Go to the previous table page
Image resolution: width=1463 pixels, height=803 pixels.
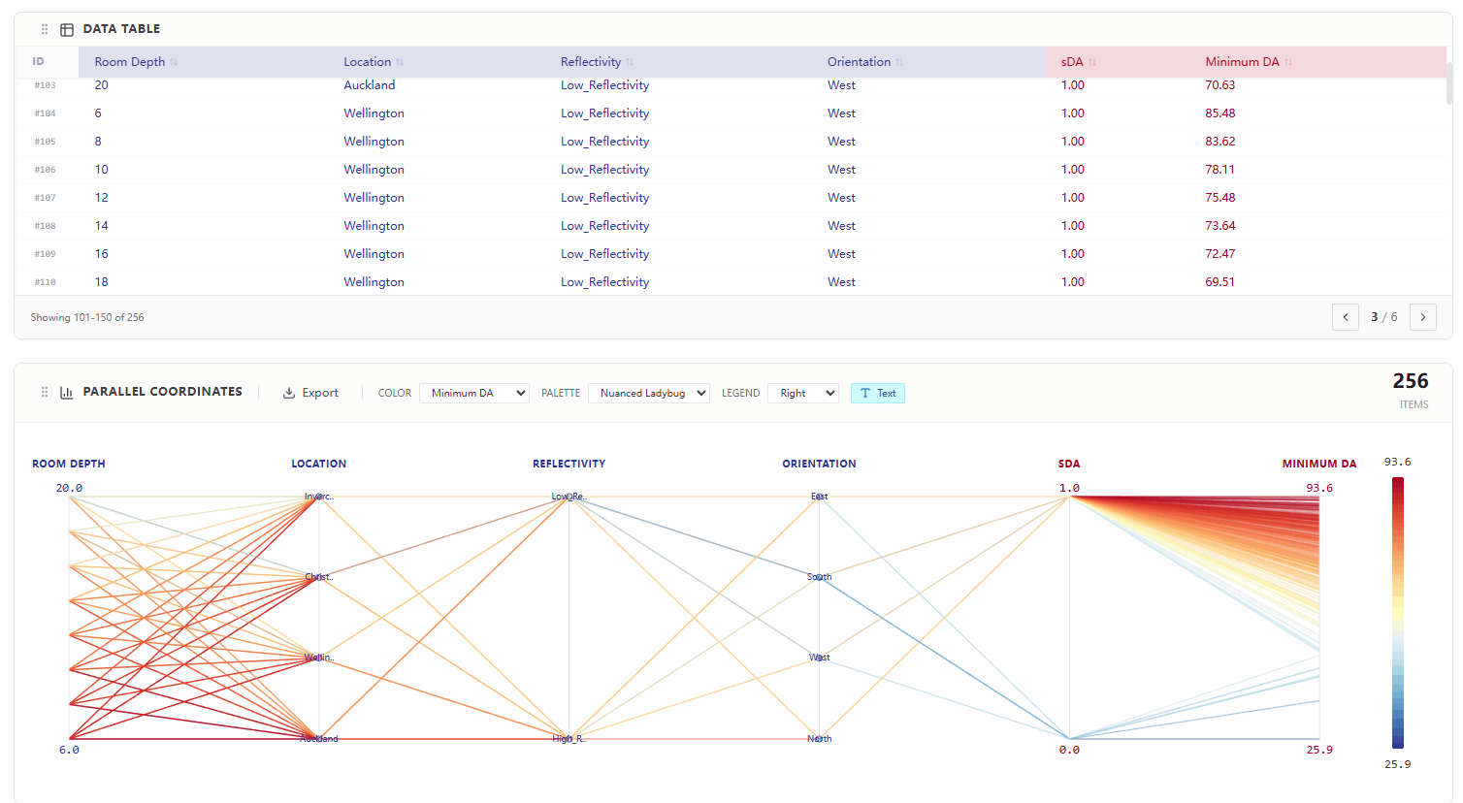click(x=1346, y=317)
